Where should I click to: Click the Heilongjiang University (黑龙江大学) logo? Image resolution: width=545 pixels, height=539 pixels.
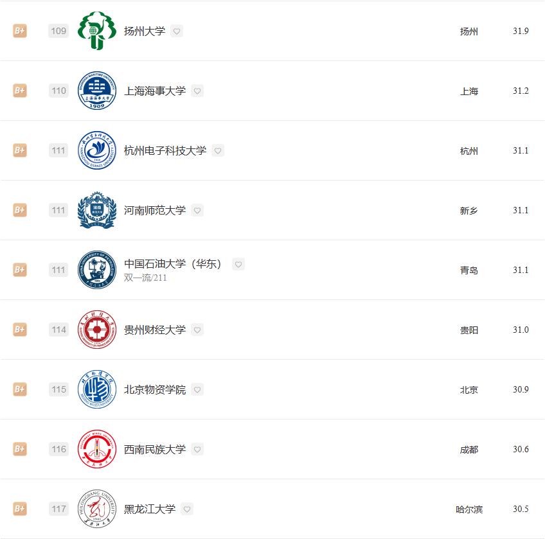[x=97, y=509]
